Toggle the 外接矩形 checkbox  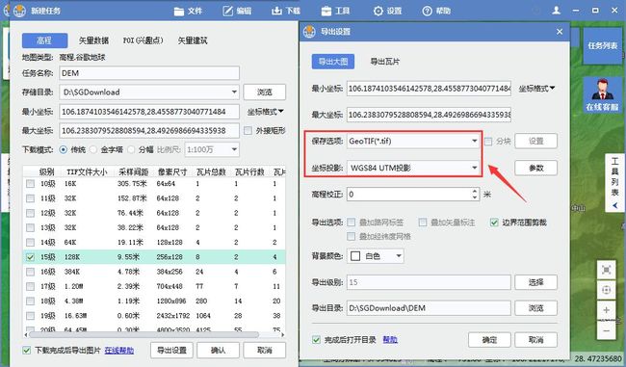point(248,131)
